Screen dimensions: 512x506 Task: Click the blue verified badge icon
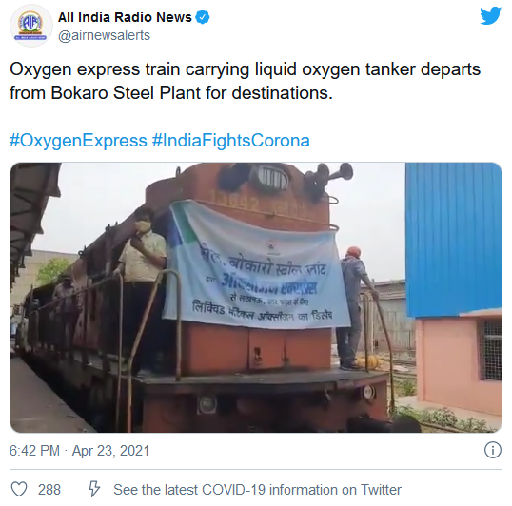point(203,17)
